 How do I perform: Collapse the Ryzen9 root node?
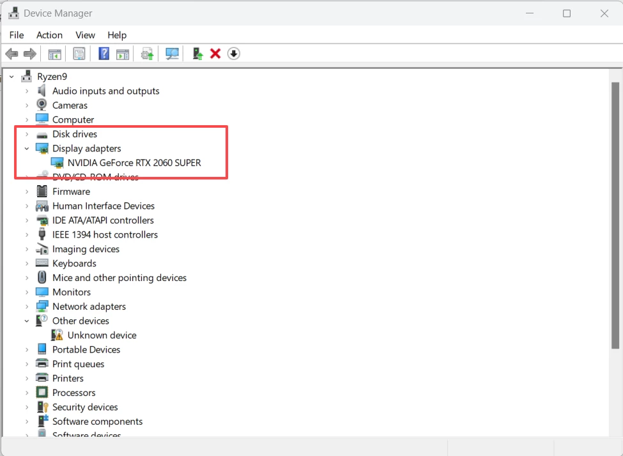pos(12,77)
